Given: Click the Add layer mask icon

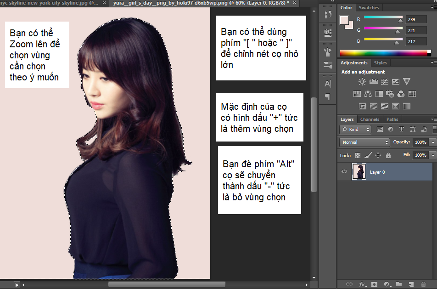Looking at the screenshot, I should point(374,284).
